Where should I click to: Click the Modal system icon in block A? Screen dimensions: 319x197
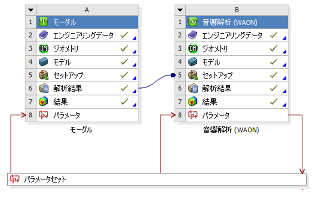pos(43,22)
